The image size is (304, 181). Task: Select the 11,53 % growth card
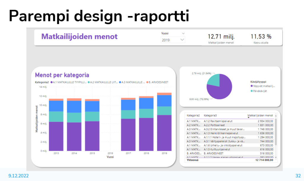(x=261, y=39)
